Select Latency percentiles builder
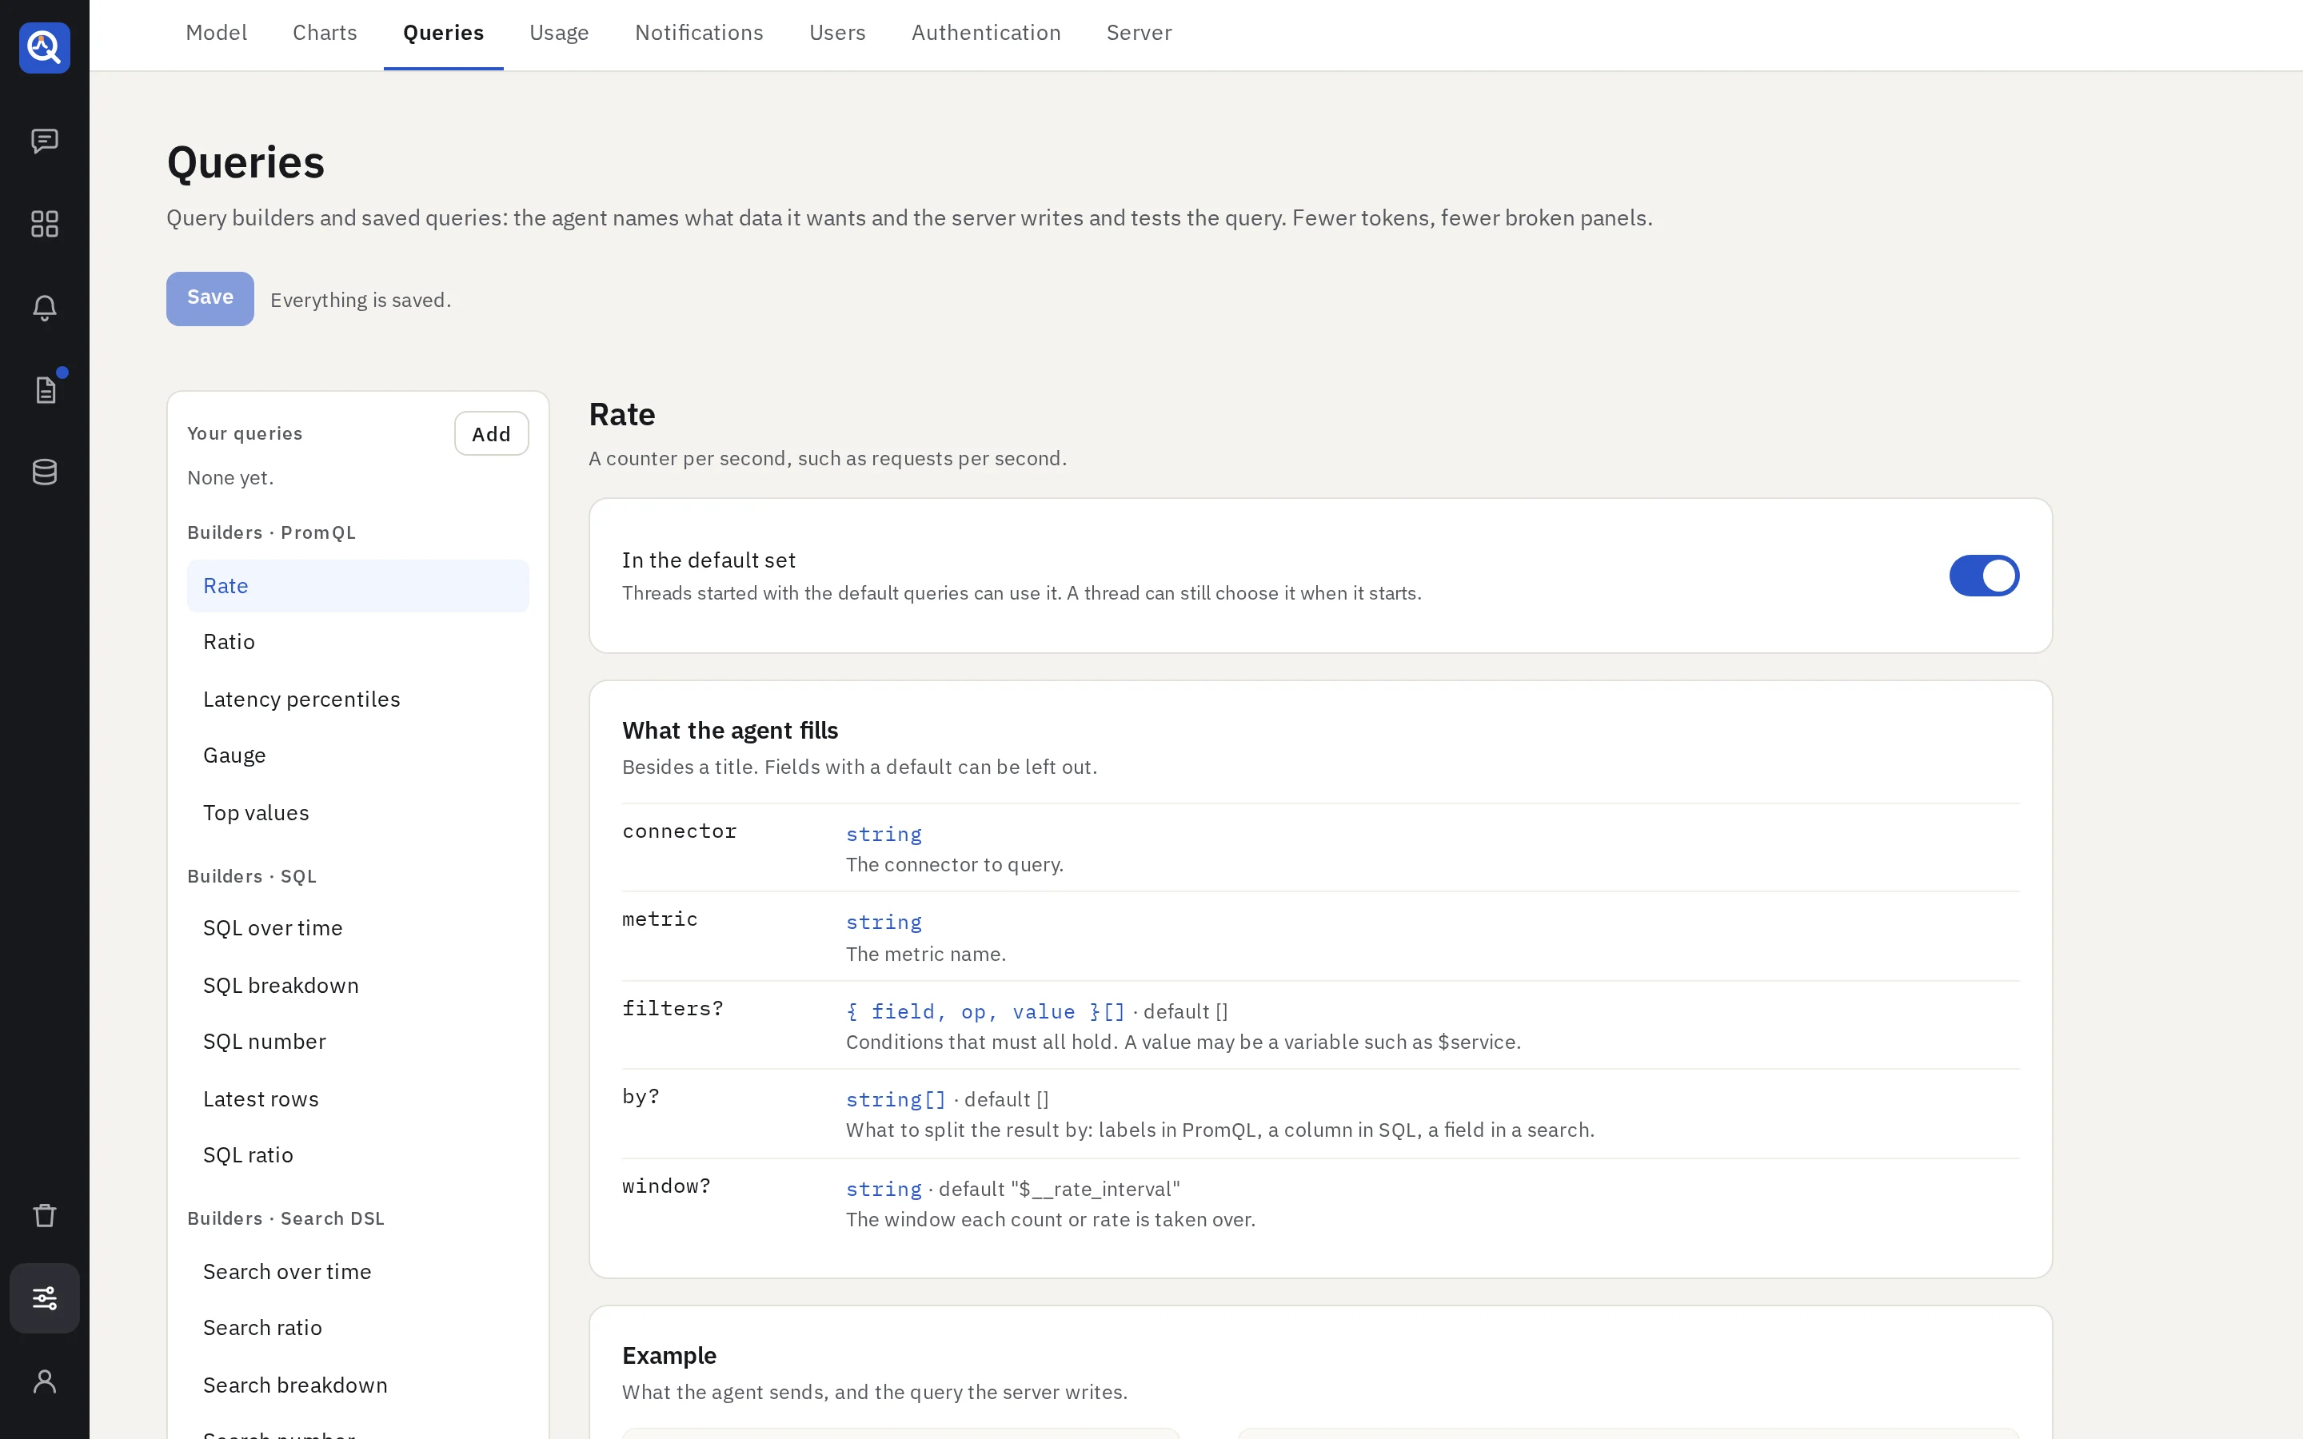Viewport: 2303px width, 1439px height. [357, 700]
